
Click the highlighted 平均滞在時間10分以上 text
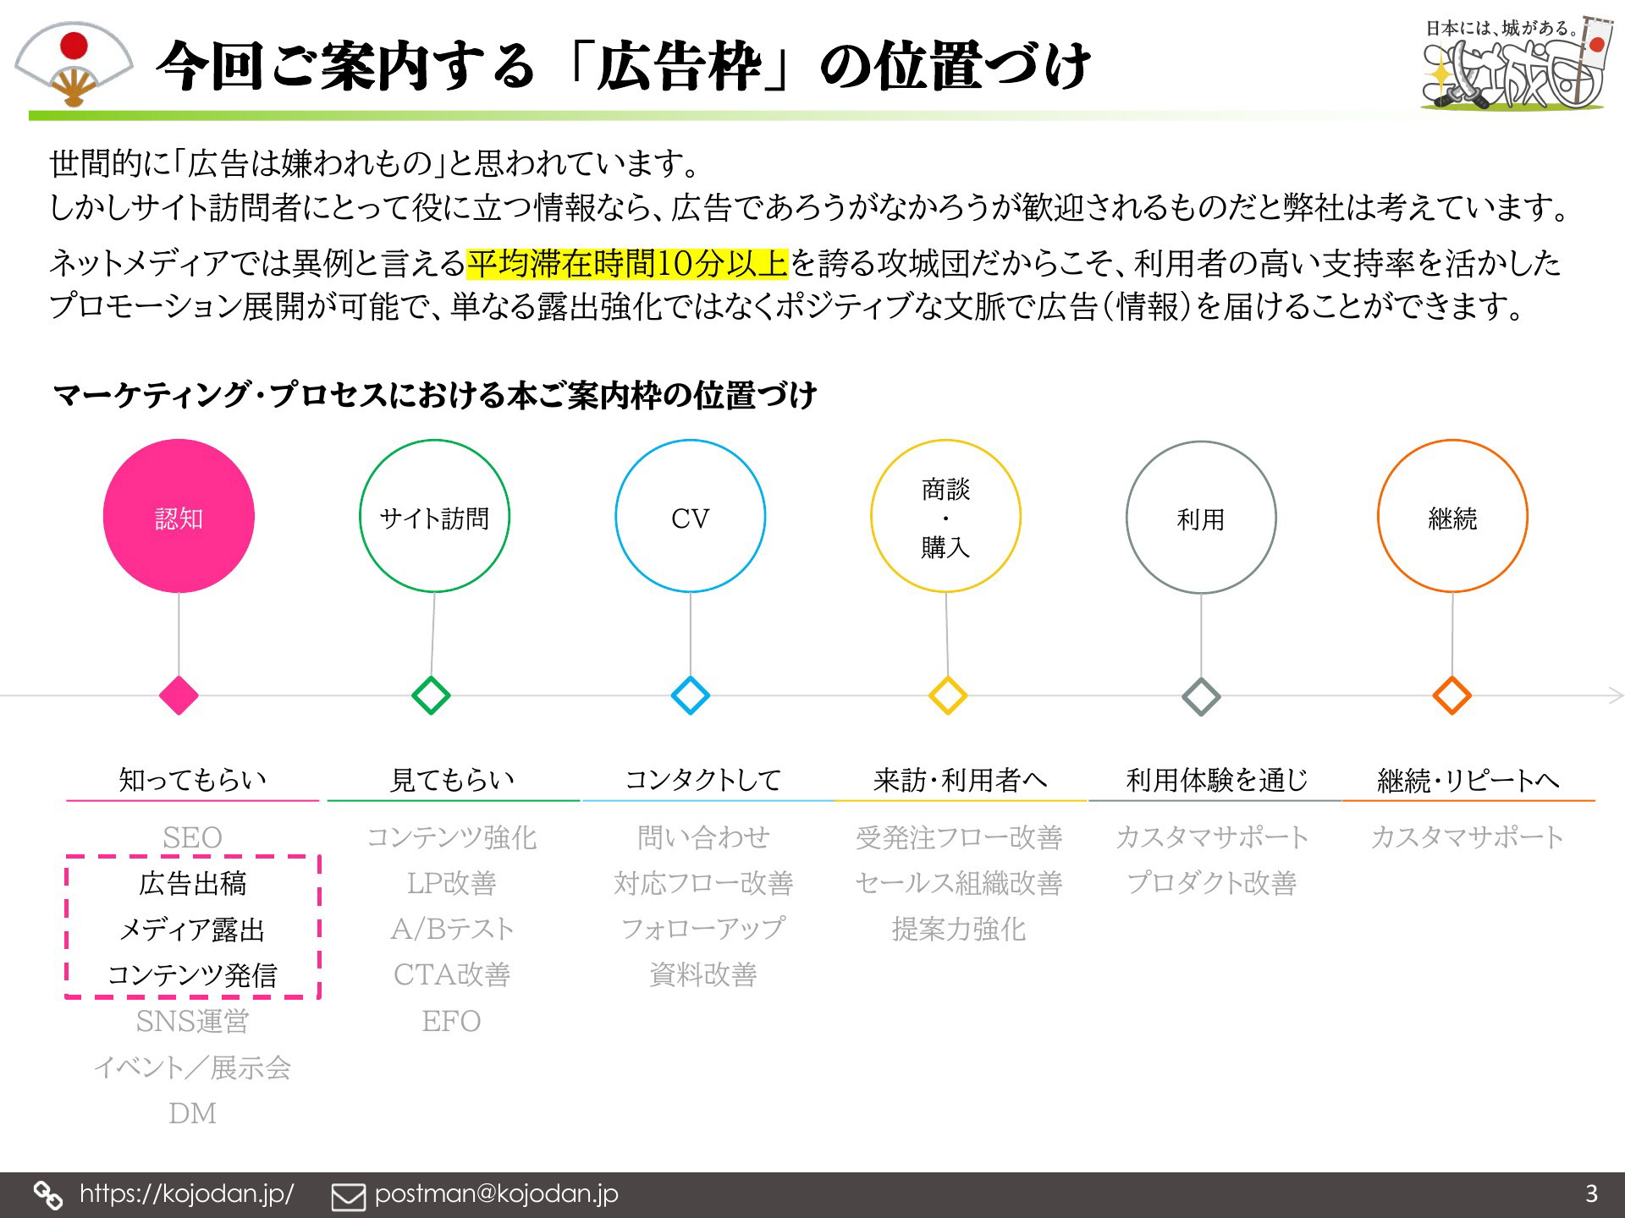pyautogui.click(x=627, y=263)
